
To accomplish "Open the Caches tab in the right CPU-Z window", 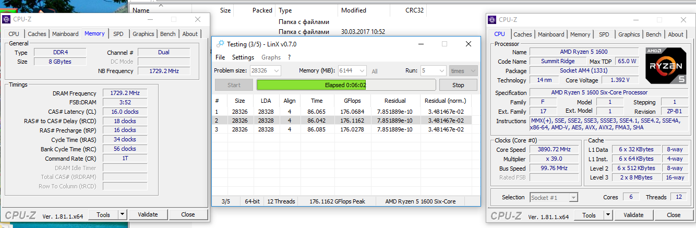I will [523, 34].
